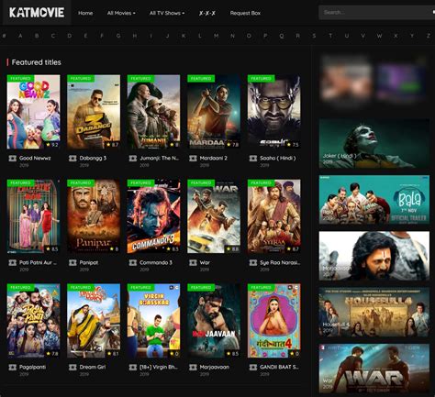The image size is (435, 397).
Task: Open the Commando 3 poster
Action: pos(153,216)
